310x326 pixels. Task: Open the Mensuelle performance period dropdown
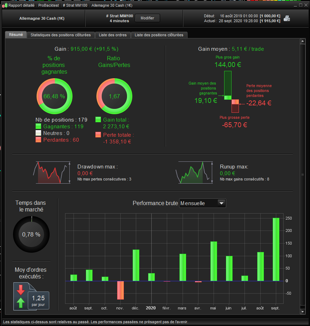[x=202, y=203]
